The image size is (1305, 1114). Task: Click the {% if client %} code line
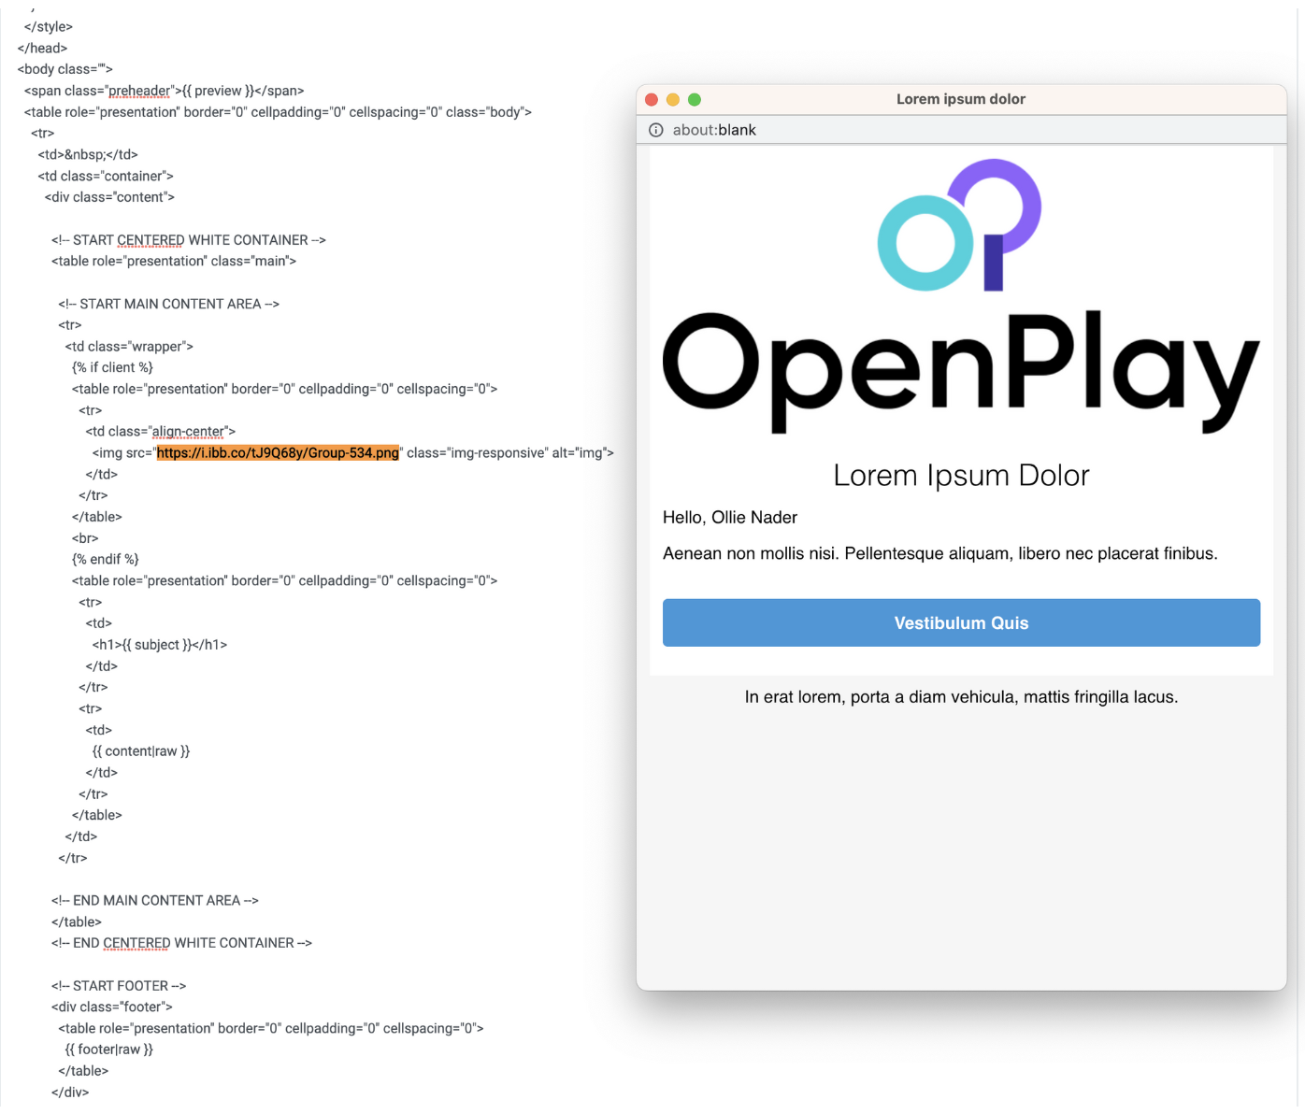click(x=112, y=367)
